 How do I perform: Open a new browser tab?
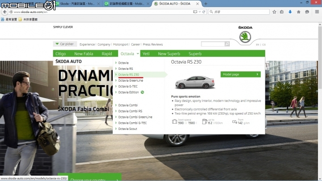pos(206,4)
